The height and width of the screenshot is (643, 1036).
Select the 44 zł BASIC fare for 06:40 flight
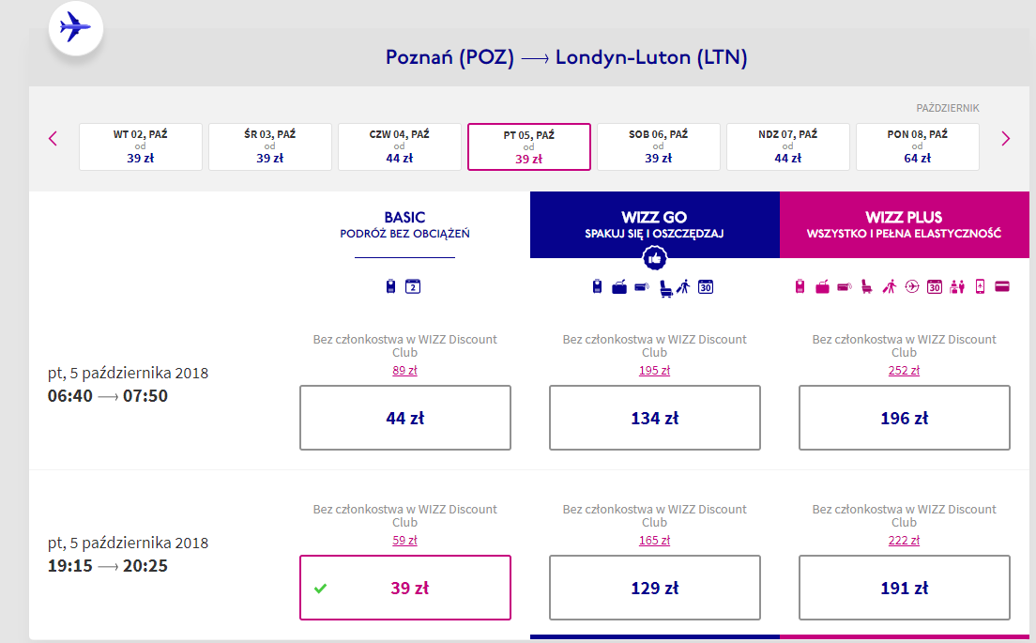[405, 418]
